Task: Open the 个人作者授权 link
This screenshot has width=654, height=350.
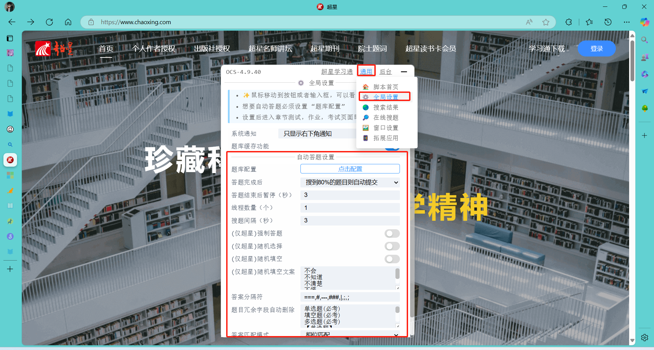Action: pyautogui.click(x=154, y=49)
